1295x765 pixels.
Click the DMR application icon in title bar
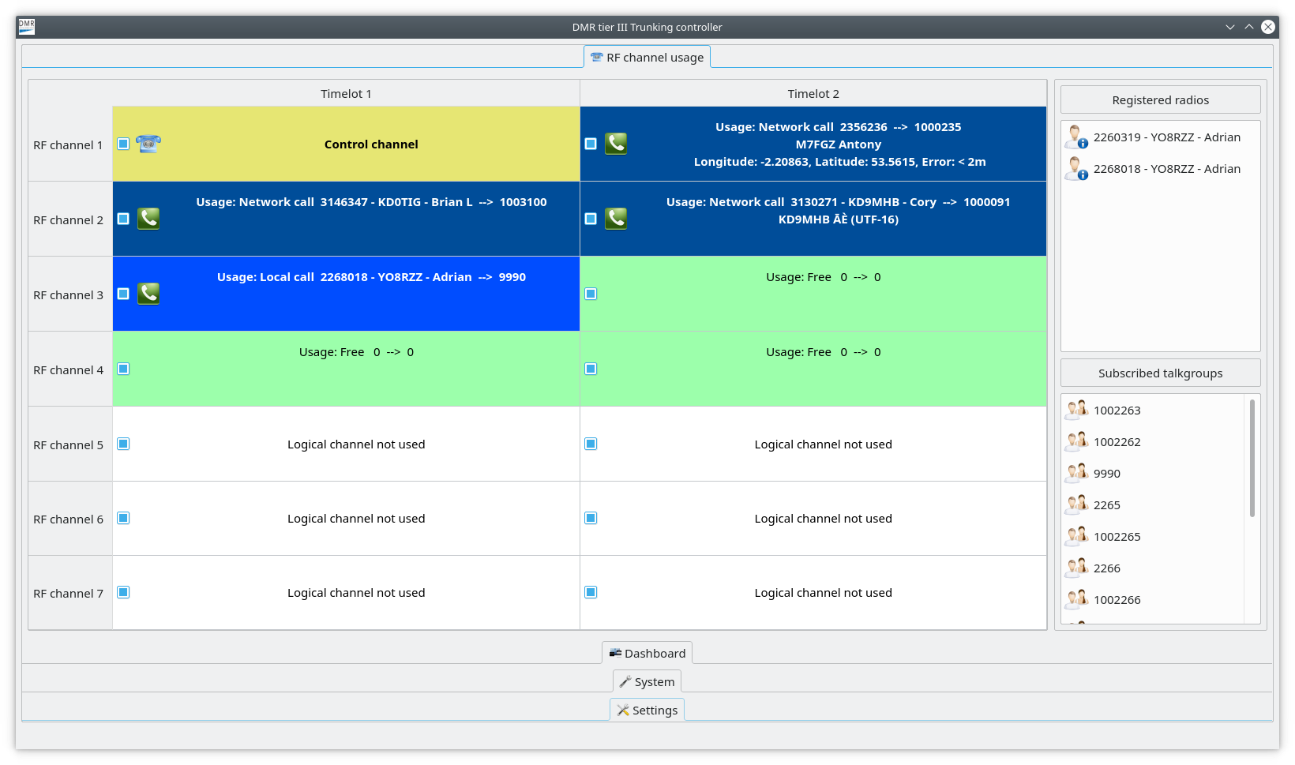[x=27, y=27]
